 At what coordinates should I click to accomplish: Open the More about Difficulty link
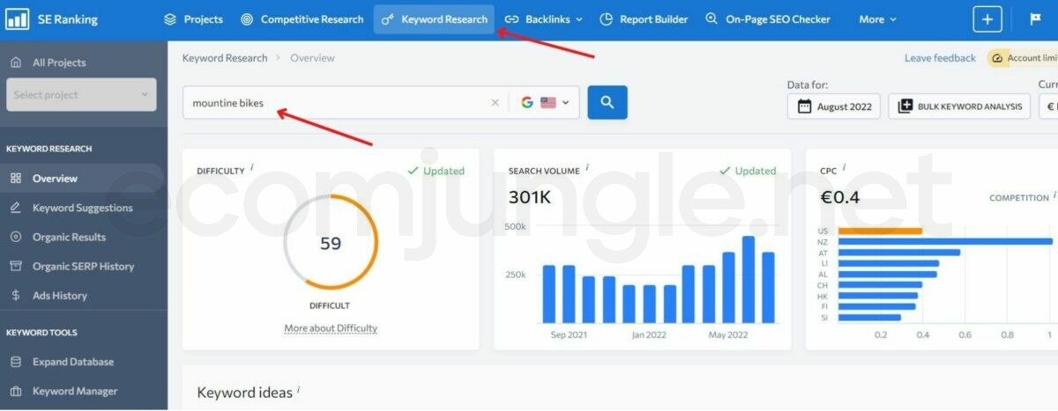(331, 328)
